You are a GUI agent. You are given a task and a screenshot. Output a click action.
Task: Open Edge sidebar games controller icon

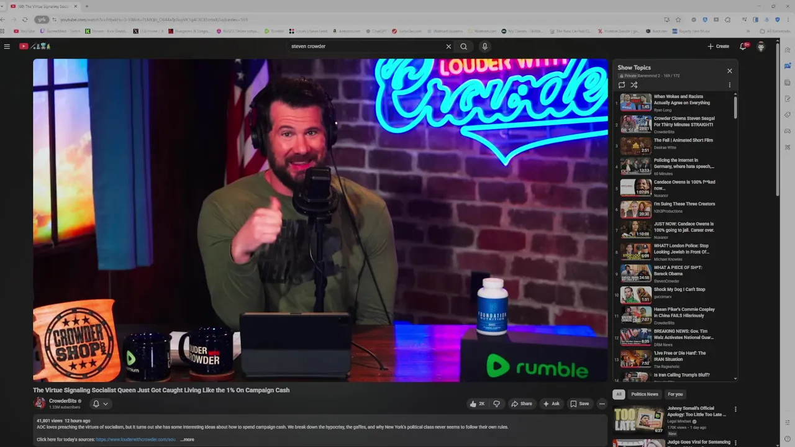[788, 131]
